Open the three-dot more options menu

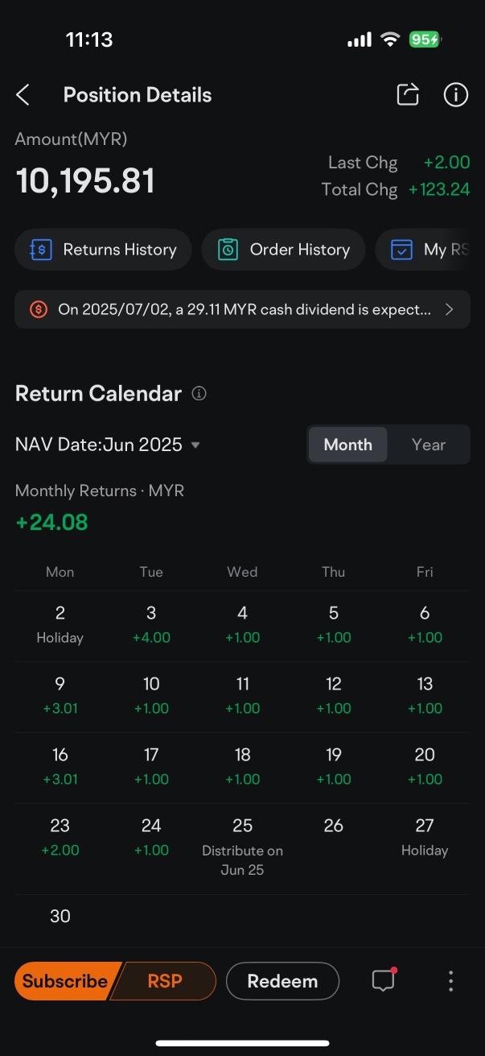coord(450,981)
